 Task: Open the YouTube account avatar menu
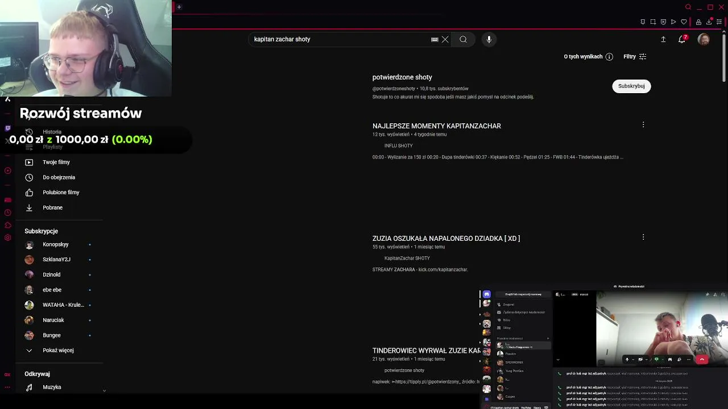click(x=704, y=39)
